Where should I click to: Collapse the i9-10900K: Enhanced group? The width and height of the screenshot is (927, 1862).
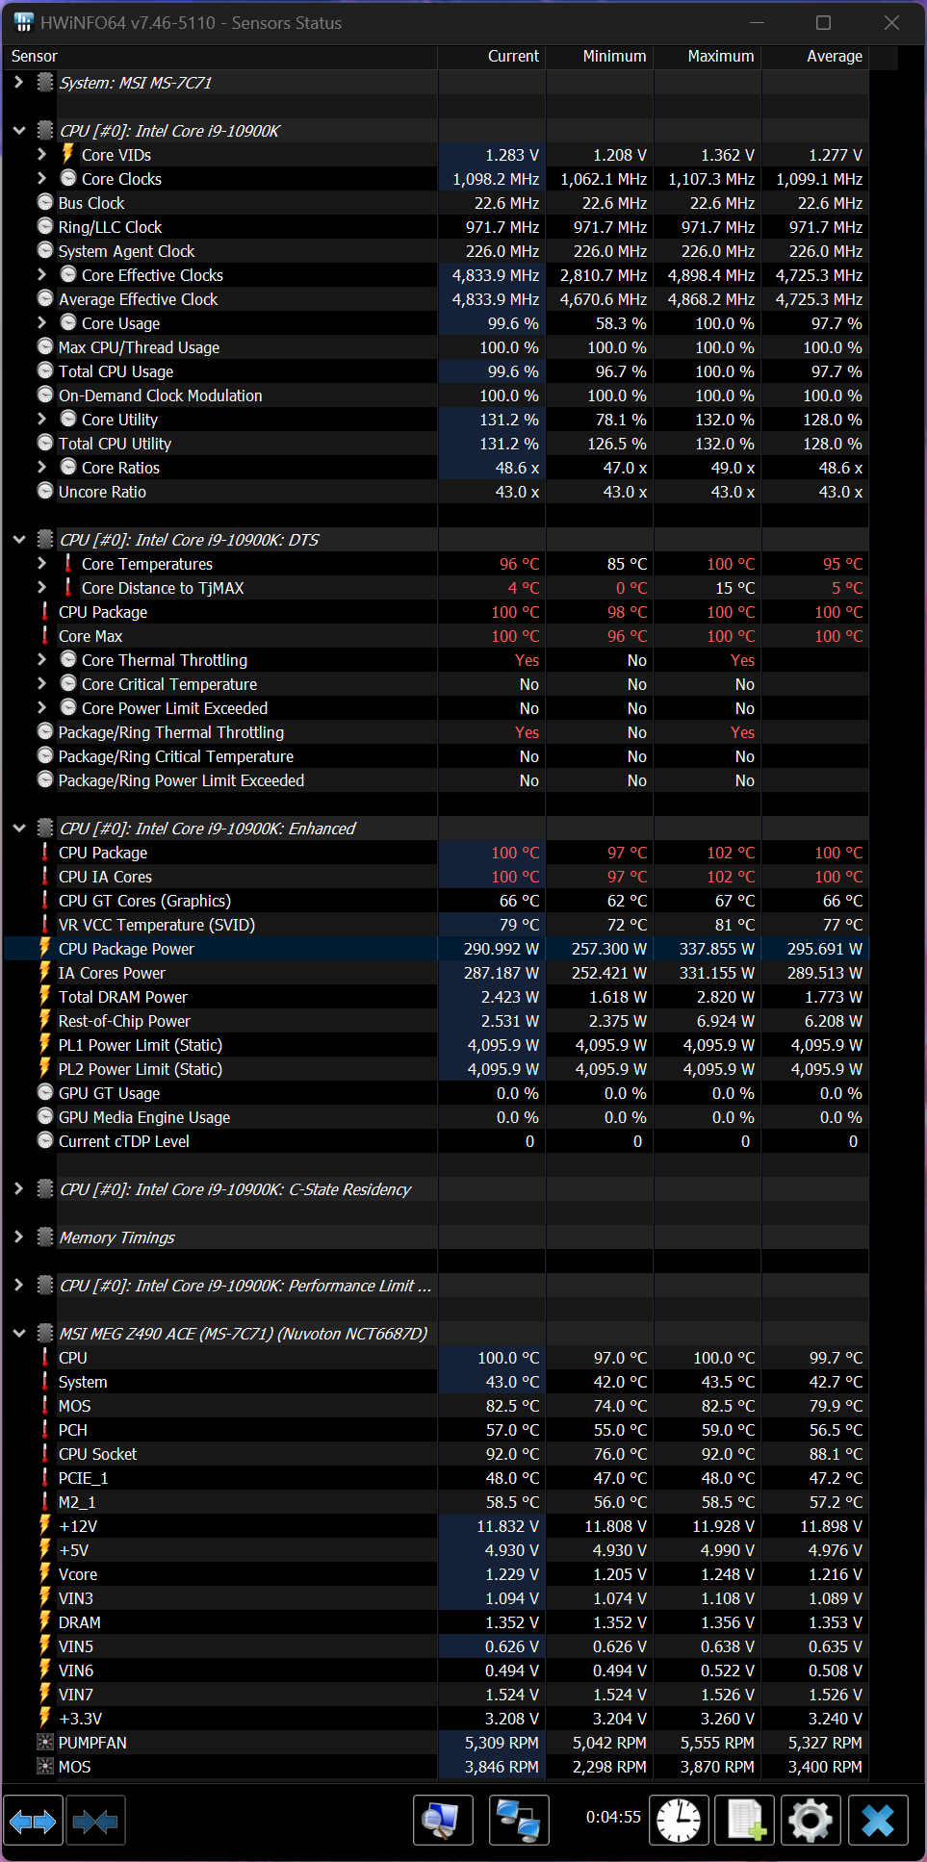point(18,829)
